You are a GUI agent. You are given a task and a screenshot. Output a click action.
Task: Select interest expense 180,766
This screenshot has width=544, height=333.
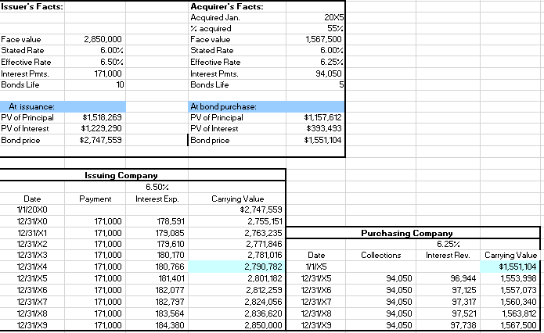pos(170,267)
